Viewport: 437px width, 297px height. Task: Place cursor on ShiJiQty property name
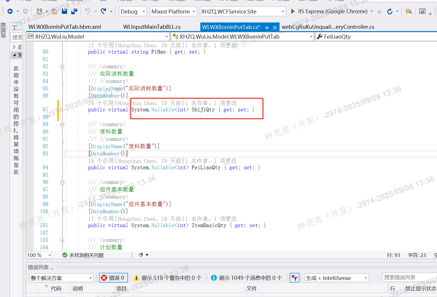(x=203, y=110)
